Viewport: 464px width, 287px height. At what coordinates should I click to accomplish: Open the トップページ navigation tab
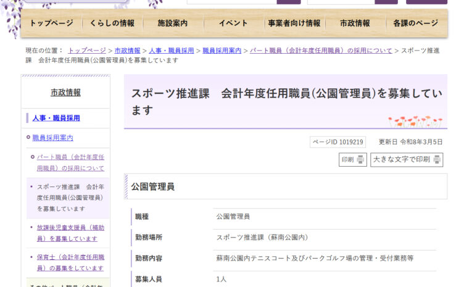coord(51,23)
